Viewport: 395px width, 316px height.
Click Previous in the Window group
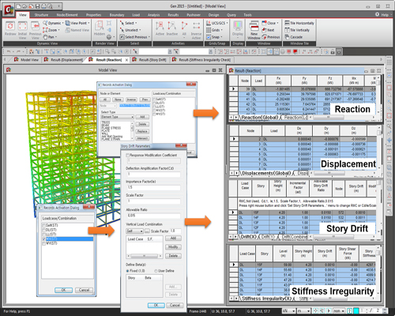[x=271, y=37]
